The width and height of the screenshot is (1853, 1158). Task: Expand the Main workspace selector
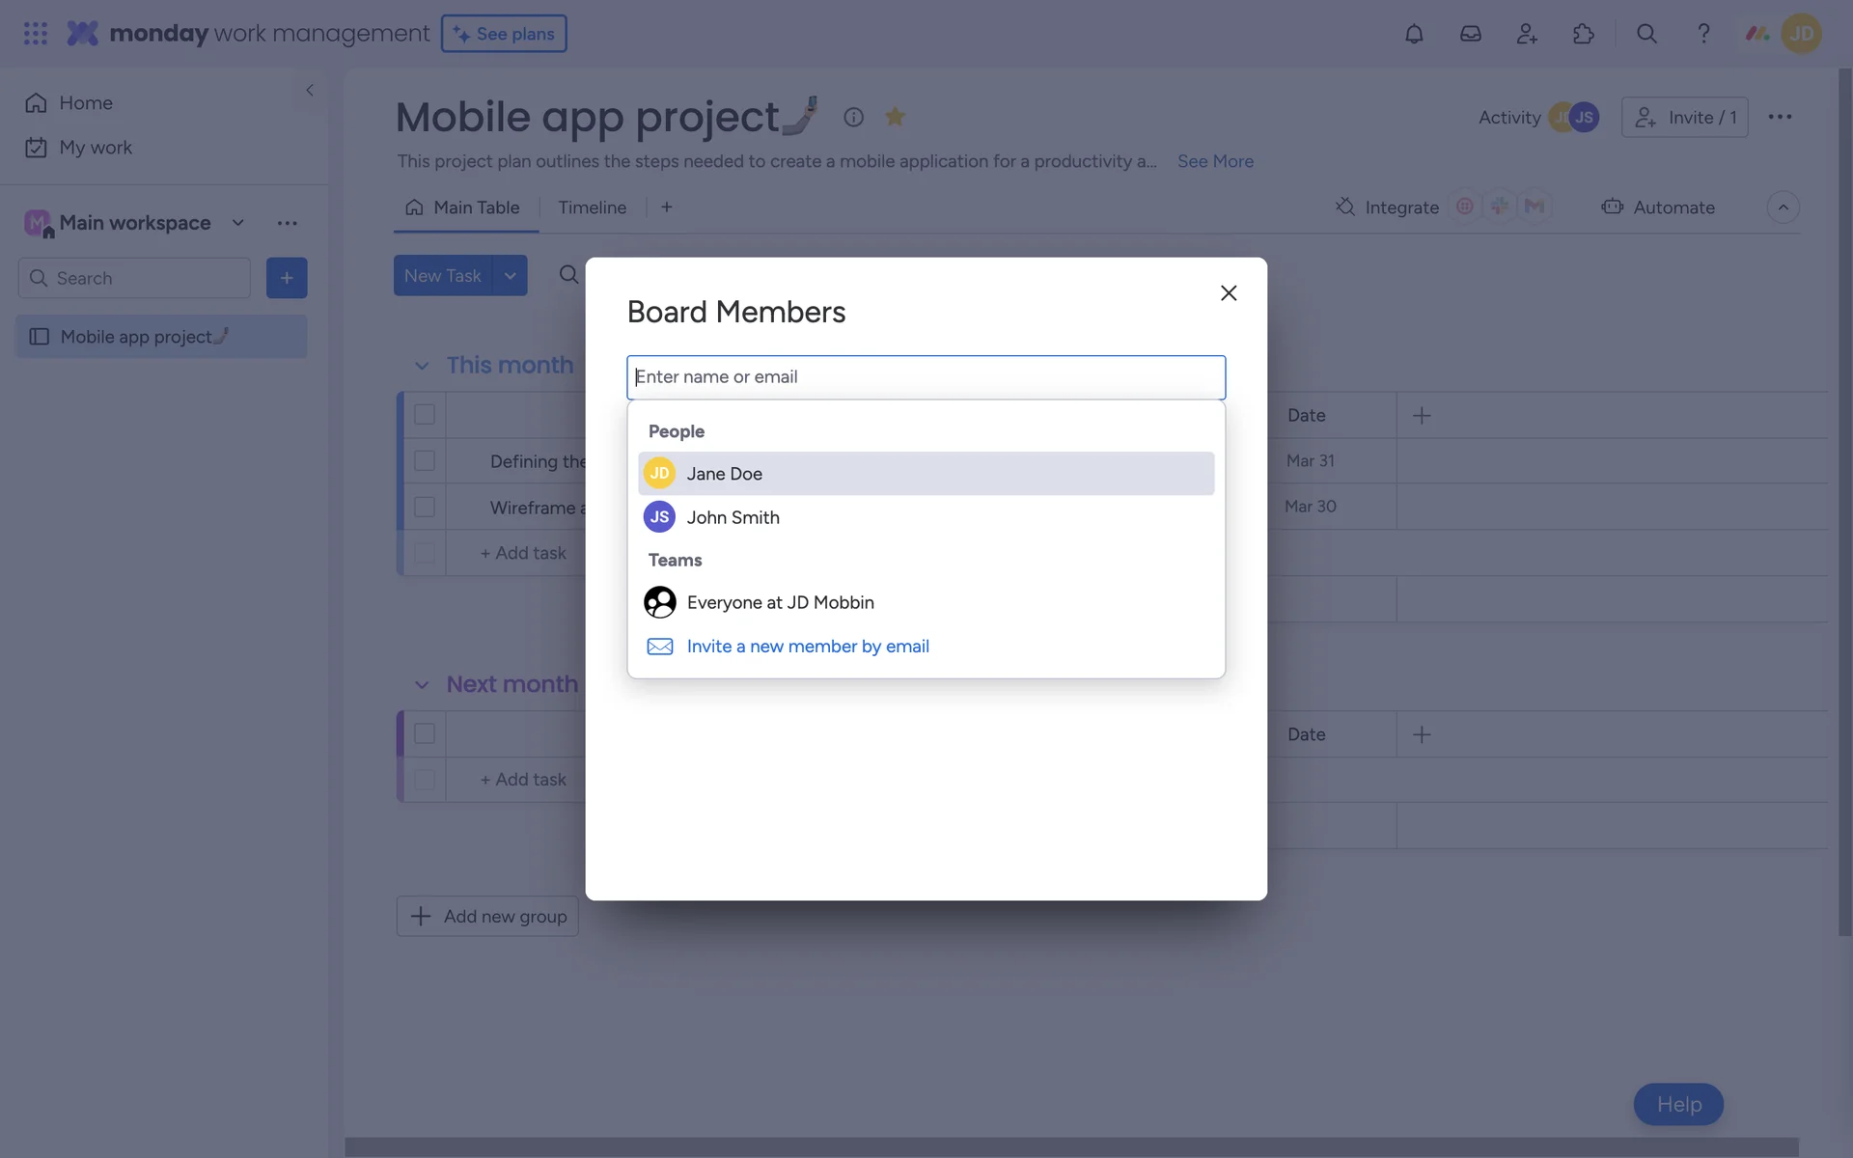(237, 223)
